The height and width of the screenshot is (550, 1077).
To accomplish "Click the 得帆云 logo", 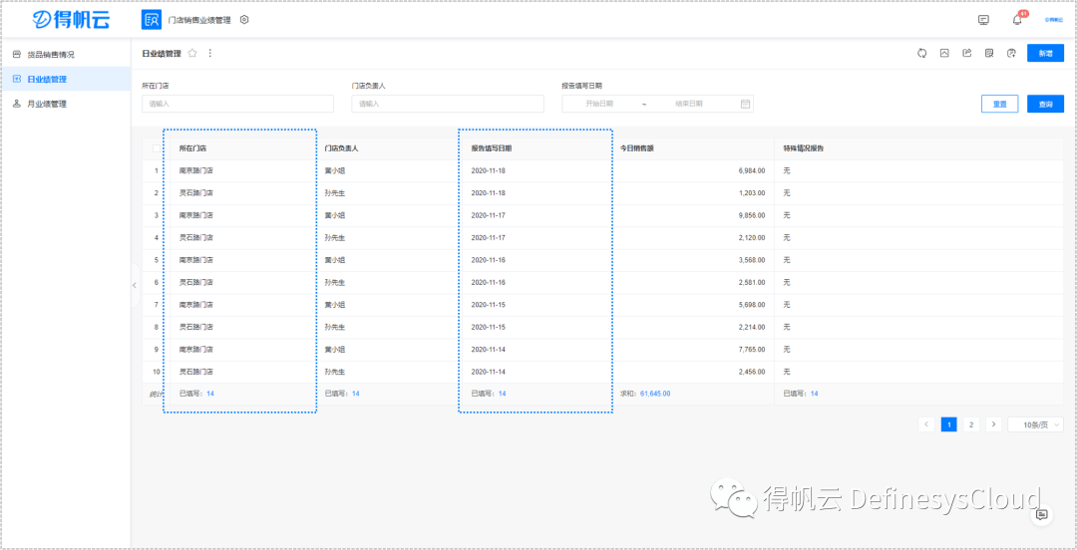I will pos(72,20).
